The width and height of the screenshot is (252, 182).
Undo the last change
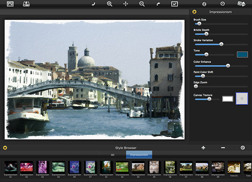click(93, 4)
